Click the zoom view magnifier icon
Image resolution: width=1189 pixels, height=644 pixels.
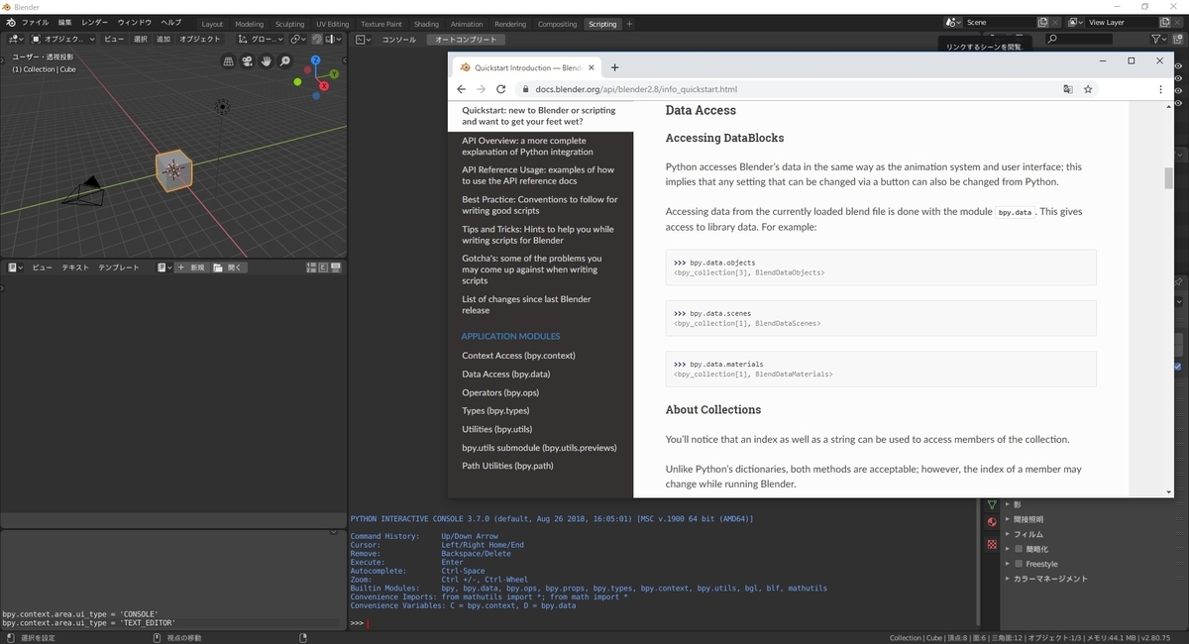[285, 61]
